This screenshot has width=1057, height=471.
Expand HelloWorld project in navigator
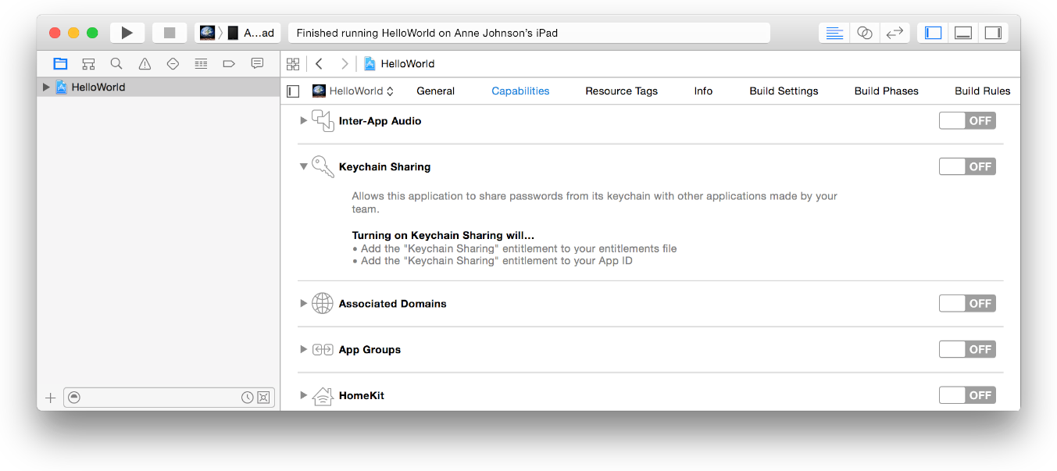(x=46, y=87)
